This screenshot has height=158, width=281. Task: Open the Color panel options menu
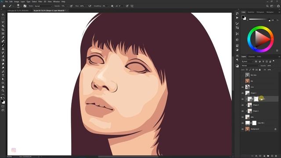click(x=279, y=12)
